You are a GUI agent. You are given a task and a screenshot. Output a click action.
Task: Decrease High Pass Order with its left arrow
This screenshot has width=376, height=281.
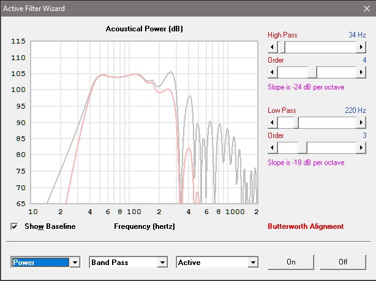[x=273, y=72]
